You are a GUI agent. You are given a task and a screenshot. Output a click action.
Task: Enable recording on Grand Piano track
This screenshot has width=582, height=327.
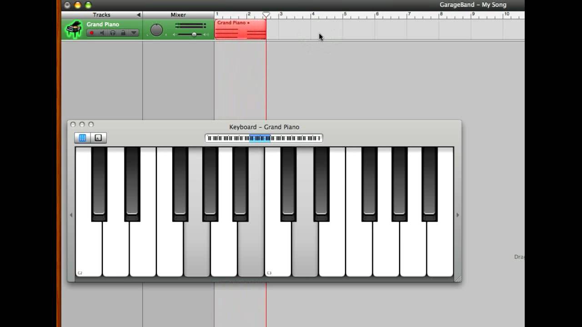click(x=91, y=33)
